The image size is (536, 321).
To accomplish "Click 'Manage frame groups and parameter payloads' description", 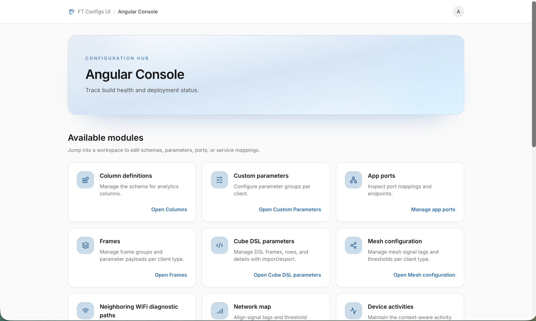I will click(x=142, y=256).
